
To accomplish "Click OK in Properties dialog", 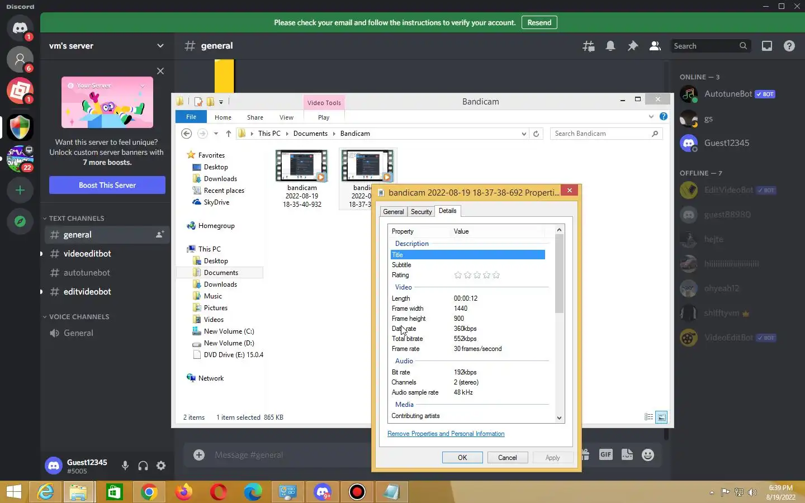I will tap(462, 457).
